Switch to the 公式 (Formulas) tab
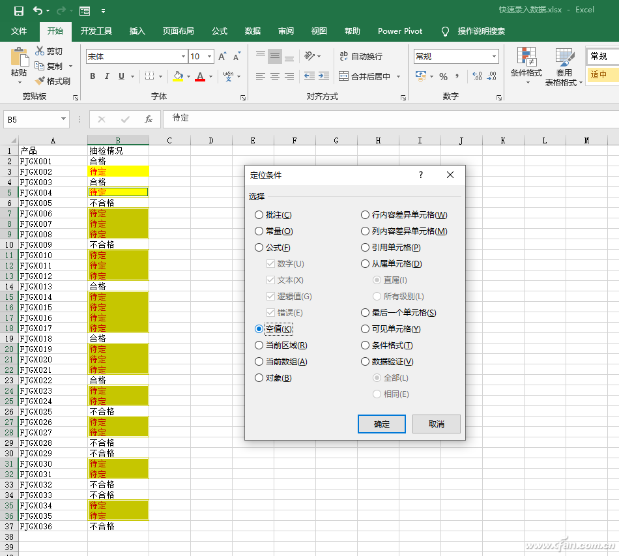619x556 pixels. (x=219, y=31)
